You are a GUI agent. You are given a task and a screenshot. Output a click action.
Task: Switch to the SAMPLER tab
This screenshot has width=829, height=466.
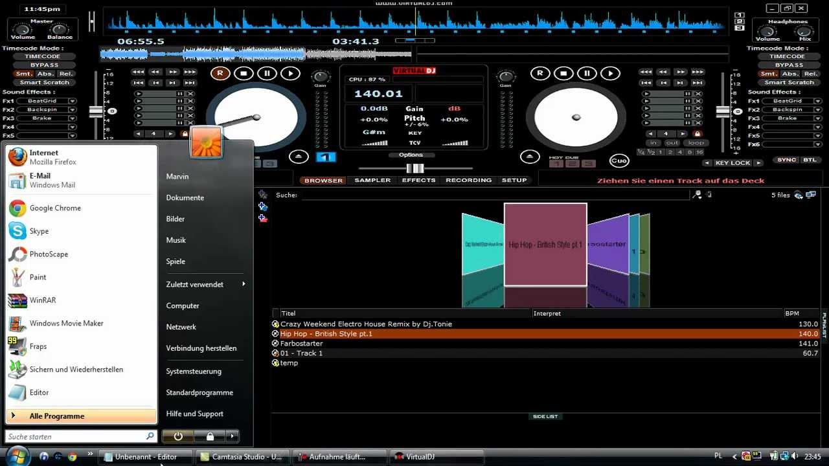point(372,180)
